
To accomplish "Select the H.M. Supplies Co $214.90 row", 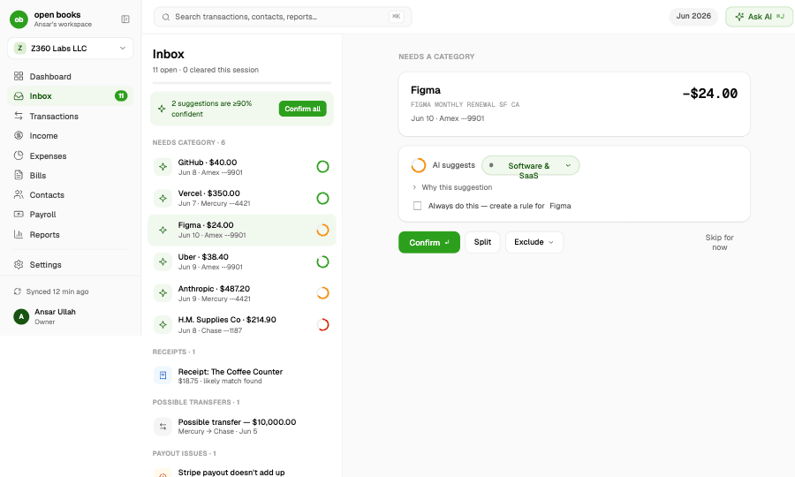I will [x=242, y=324].
